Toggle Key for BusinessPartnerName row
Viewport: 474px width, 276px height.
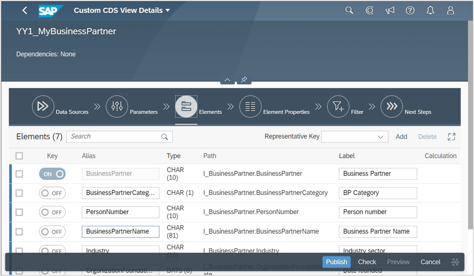pyautogui.click(x=52, y=232)
